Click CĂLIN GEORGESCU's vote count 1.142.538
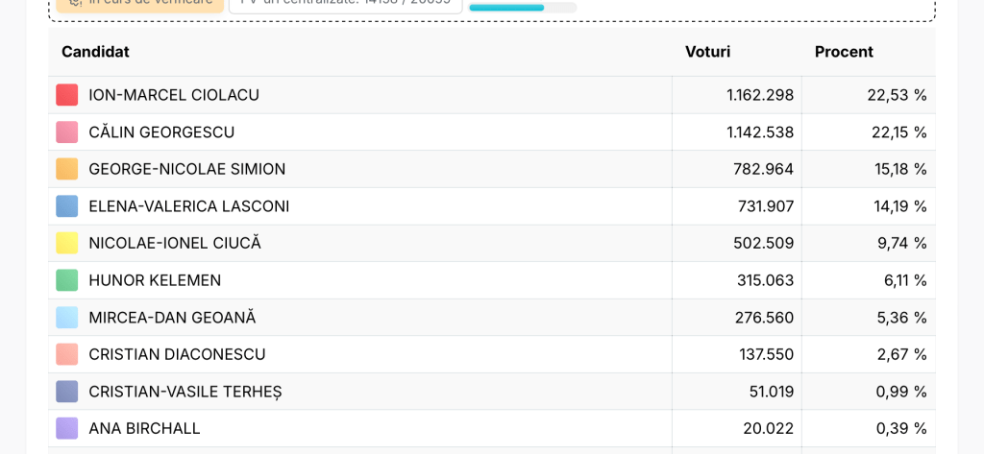 (x=760, y=132)
